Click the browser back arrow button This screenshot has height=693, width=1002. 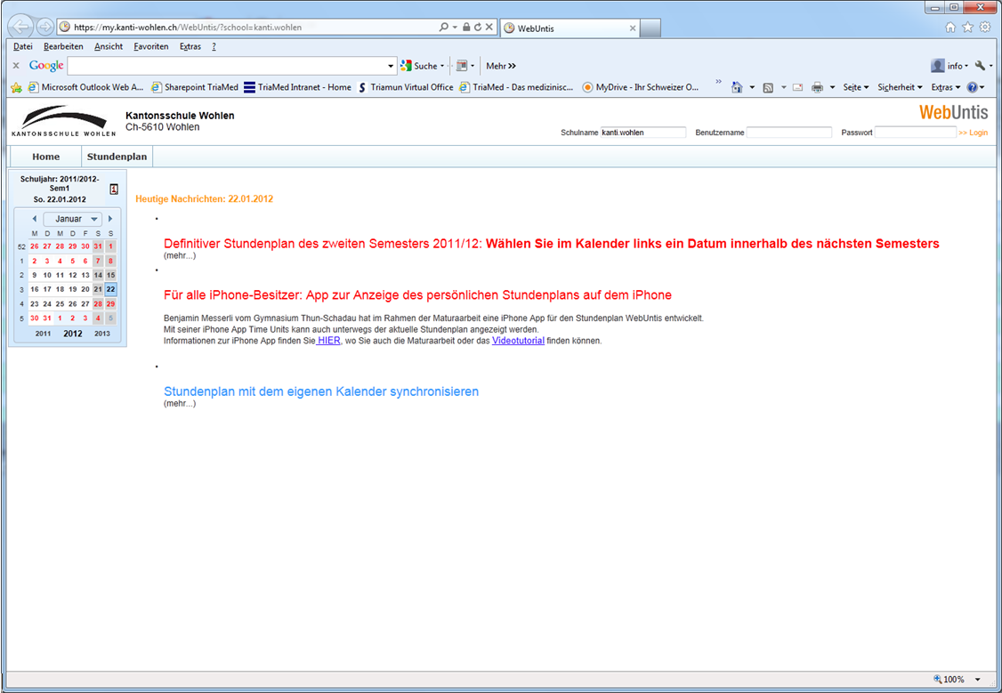[20, 27]
